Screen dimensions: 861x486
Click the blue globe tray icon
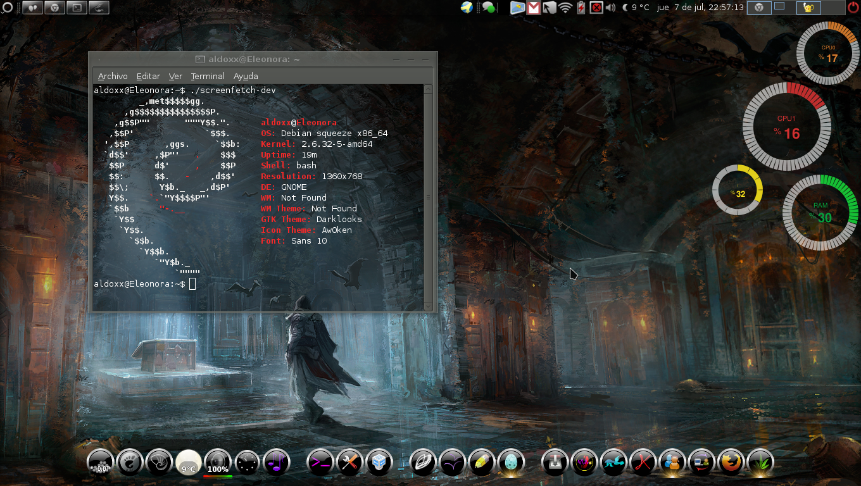click(467, 8)
